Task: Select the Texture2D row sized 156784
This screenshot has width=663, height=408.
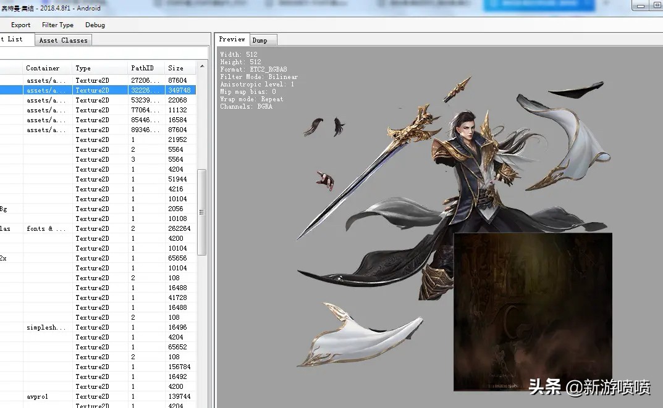Action: tap(98, 367)
